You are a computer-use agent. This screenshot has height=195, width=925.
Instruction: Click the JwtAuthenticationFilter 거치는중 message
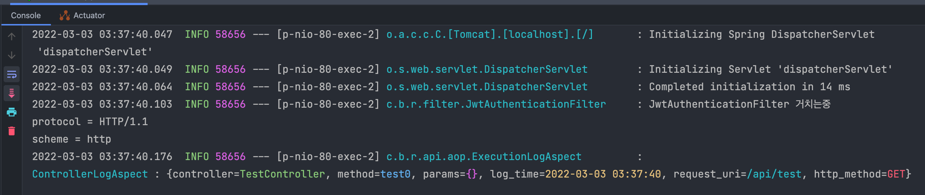point(740,104)
